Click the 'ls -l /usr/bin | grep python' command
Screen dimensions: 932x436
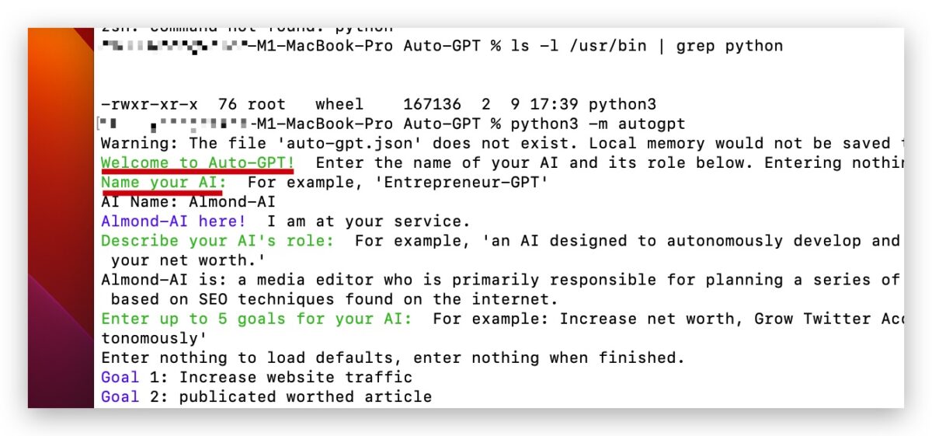pos(647,46)
